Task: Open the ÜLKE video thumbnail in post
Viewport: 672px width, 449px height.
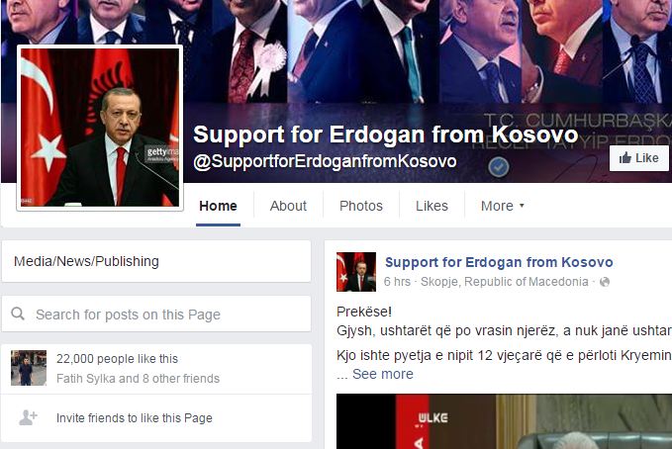Action: pyautogui.click(x=504, y=421)
